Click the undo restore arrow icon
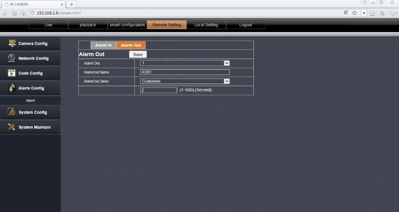 tap(23, 13)
